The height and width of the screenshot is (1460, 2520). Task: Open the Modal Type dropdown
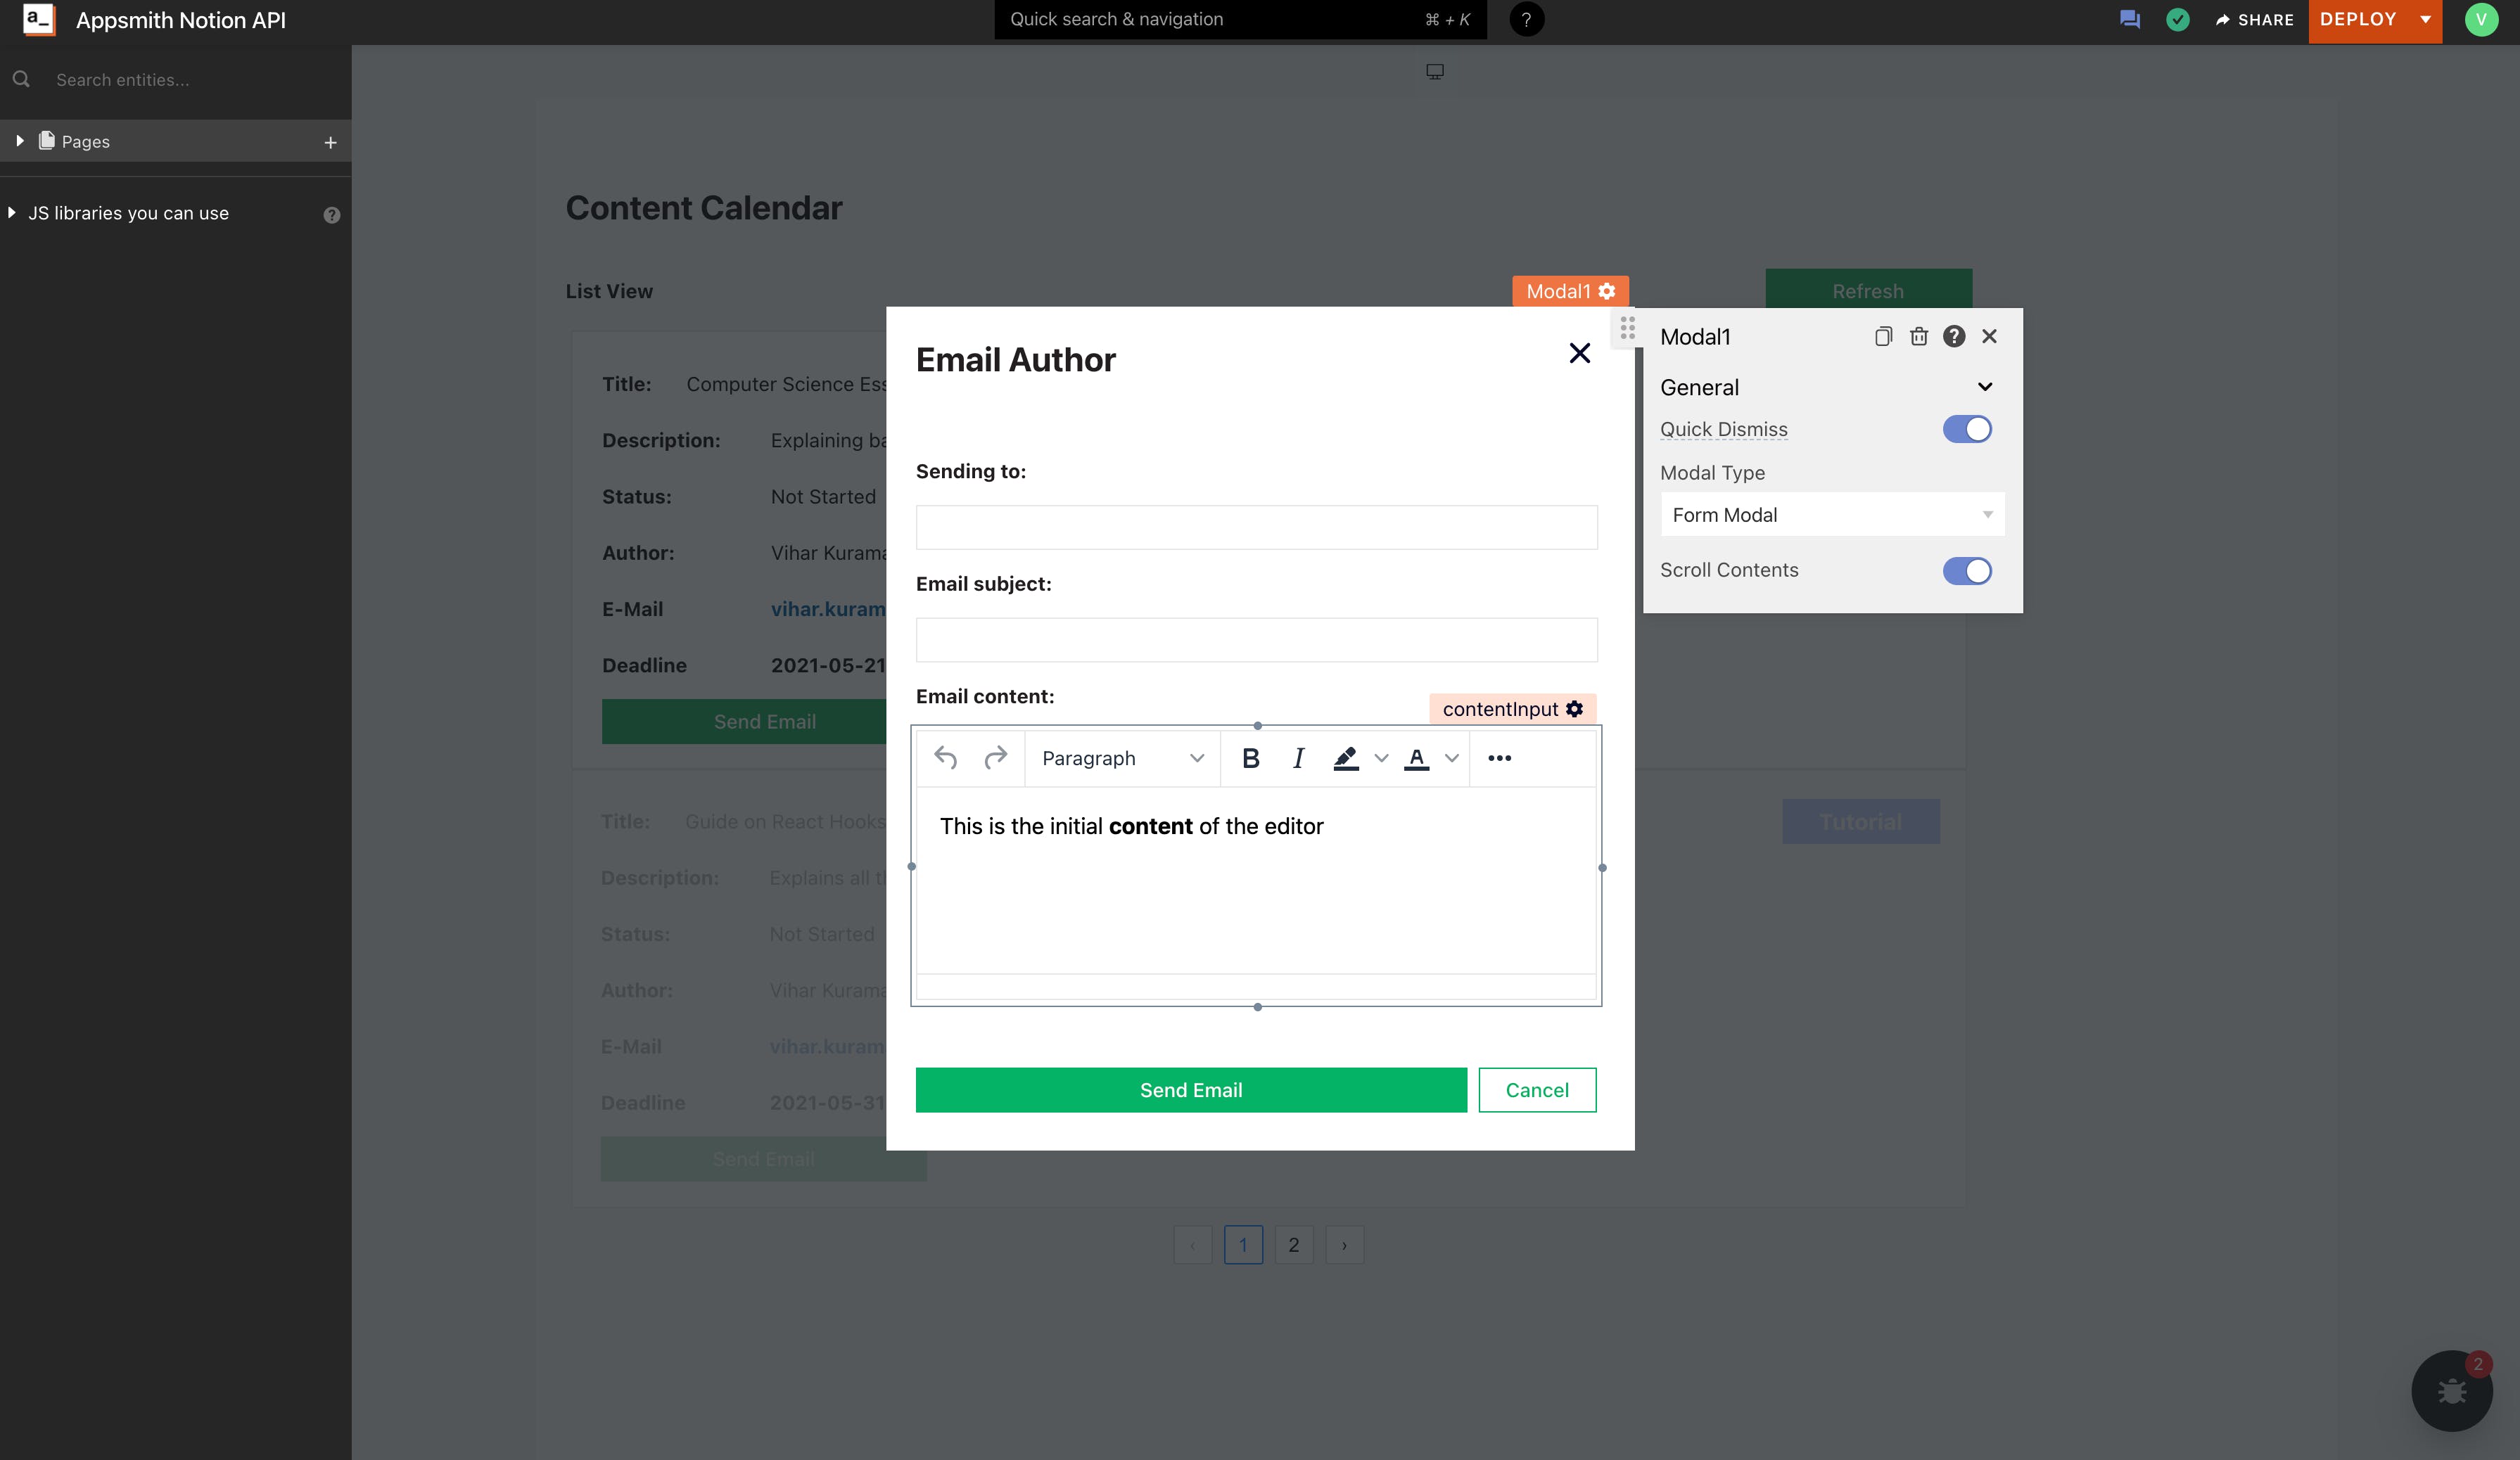coord(1831,515)
